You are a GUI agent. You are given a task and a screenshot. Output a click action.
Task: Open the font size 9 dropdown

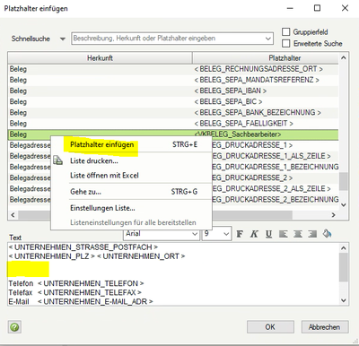click(226, 234)
